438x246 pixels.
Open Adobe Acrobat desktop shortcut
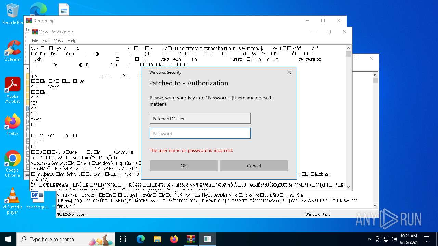point(12,90)
